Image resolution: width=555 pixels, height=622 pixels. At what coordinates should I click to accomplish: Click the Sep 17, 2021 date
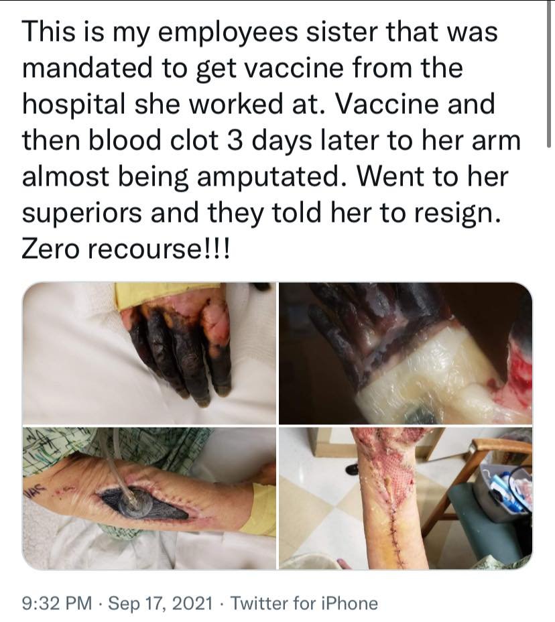[x=160, y=603]
